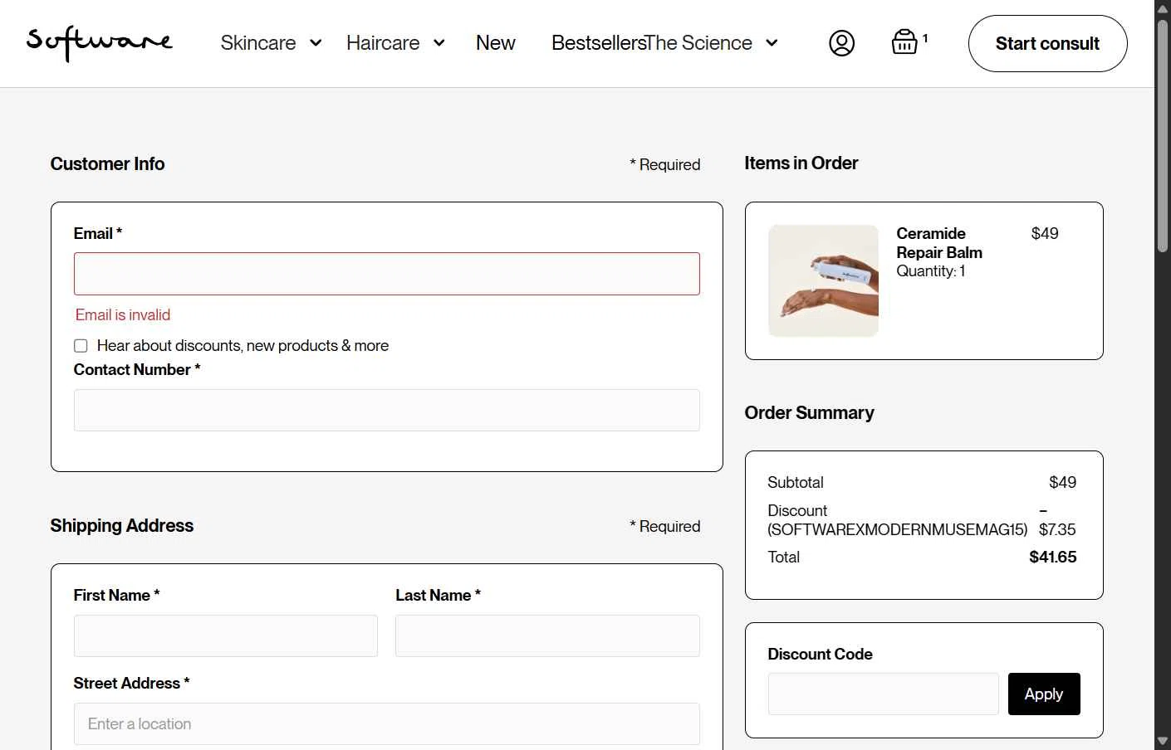Screen dimensions: 1171x750
Task: Click the Items in Order heading
Action: coord(801,163)
